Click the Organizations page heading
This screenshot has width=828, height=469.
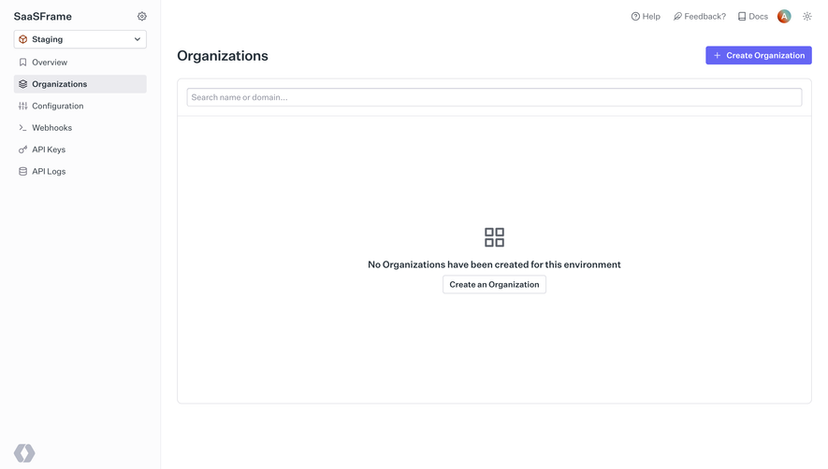(x=223, y=56)
